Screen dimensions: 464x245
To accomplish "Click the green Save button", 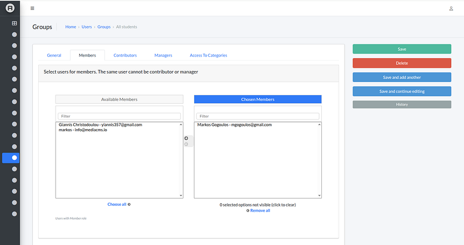I will click(401, 49).
